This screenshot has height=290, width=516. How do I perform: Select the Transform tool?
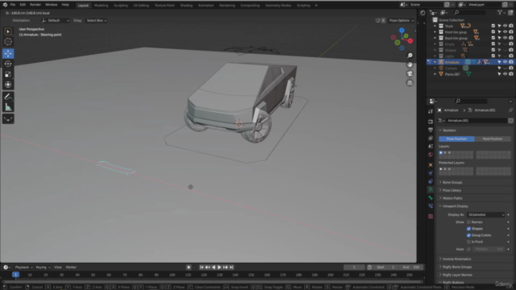[x=8, y=85]
